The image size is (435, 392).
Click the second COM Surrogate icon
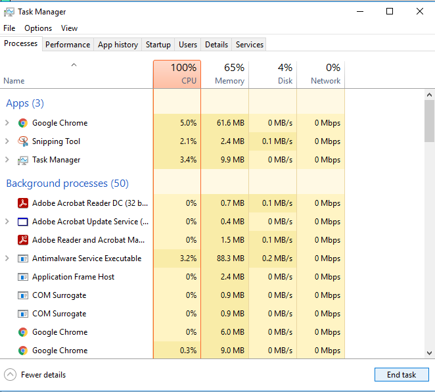tap(23, 314)
